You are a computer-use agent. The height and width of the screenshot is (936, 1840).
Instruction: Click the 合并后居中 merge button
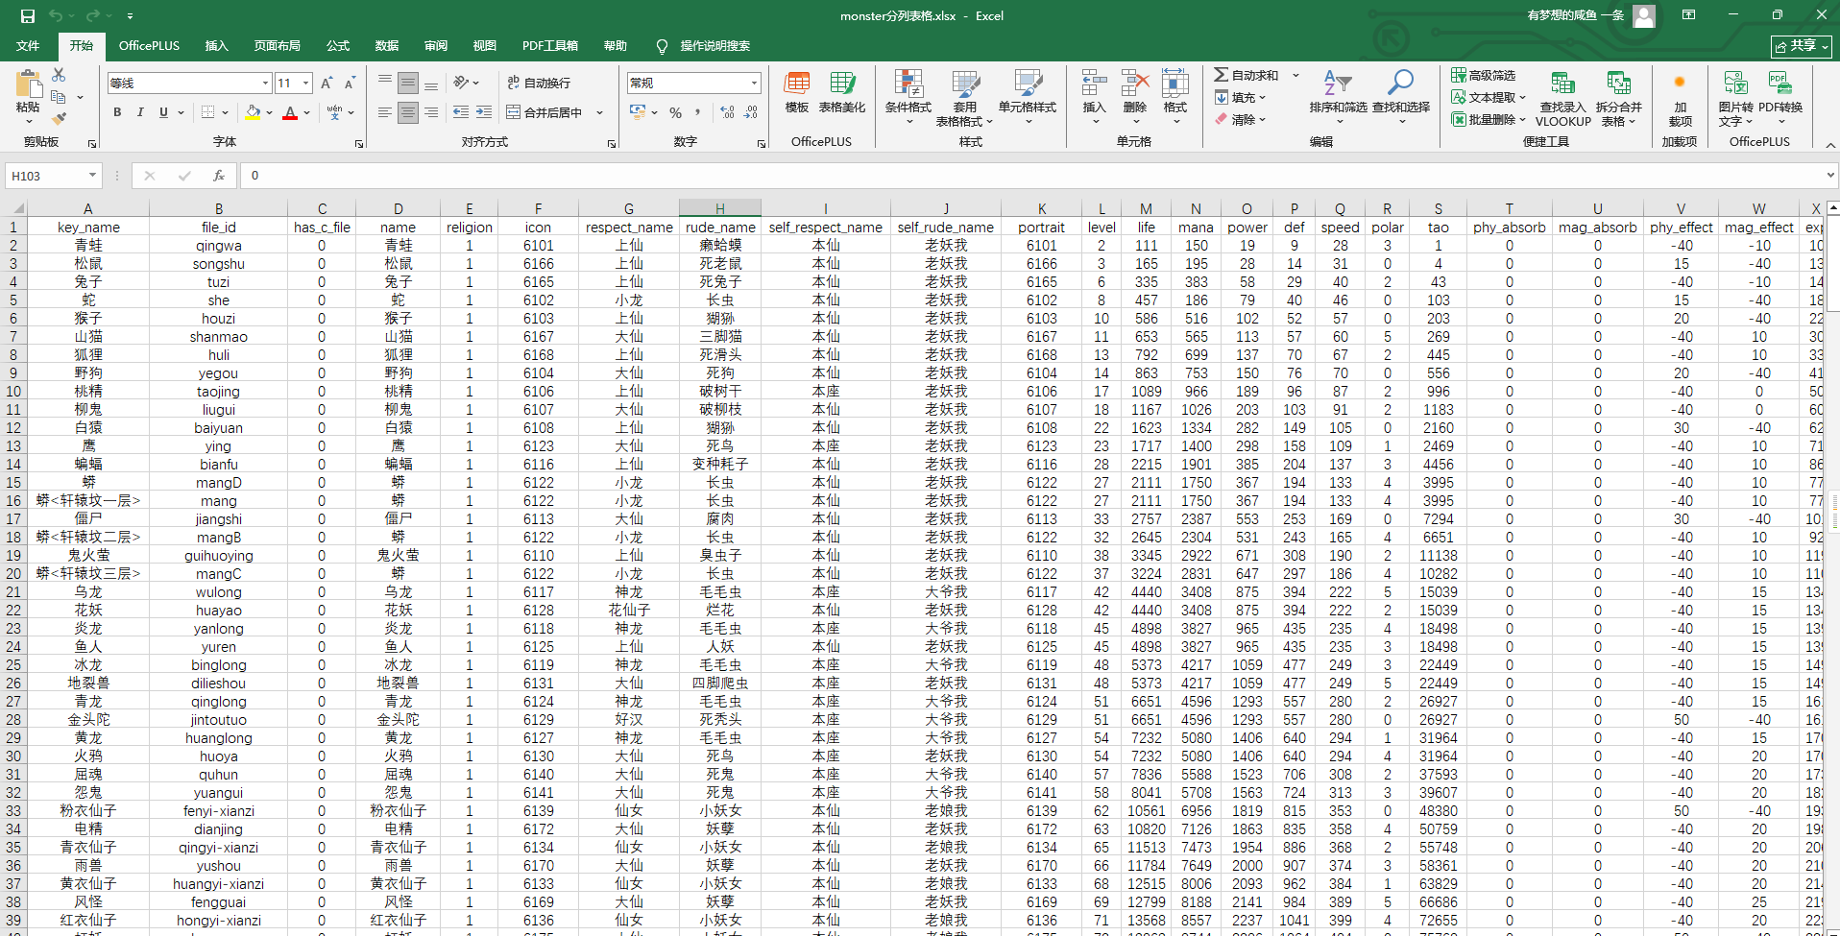click(x=545, y=112)
